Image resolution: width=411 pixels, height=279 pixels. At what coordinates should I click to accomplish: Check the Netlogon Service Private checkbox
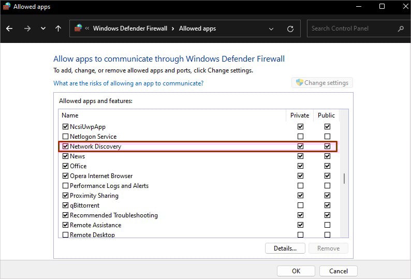point(300,136)
